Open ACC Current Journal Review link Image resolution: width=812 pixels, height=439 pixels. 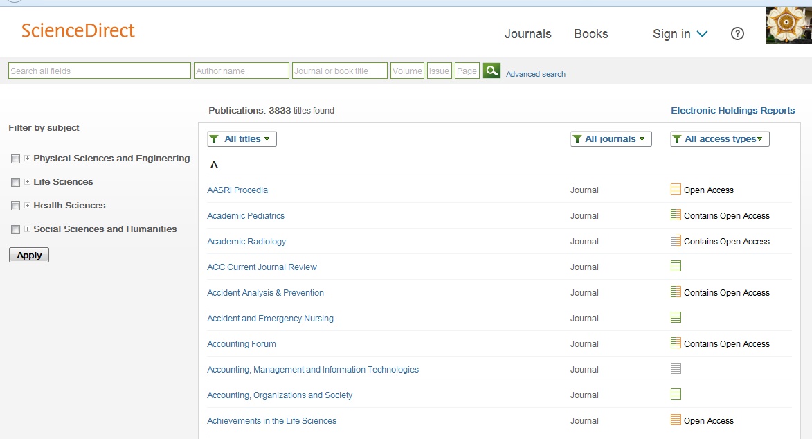[262, 267]
